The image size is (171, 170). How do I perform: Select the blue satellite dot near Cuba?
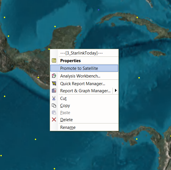point(99,10)
